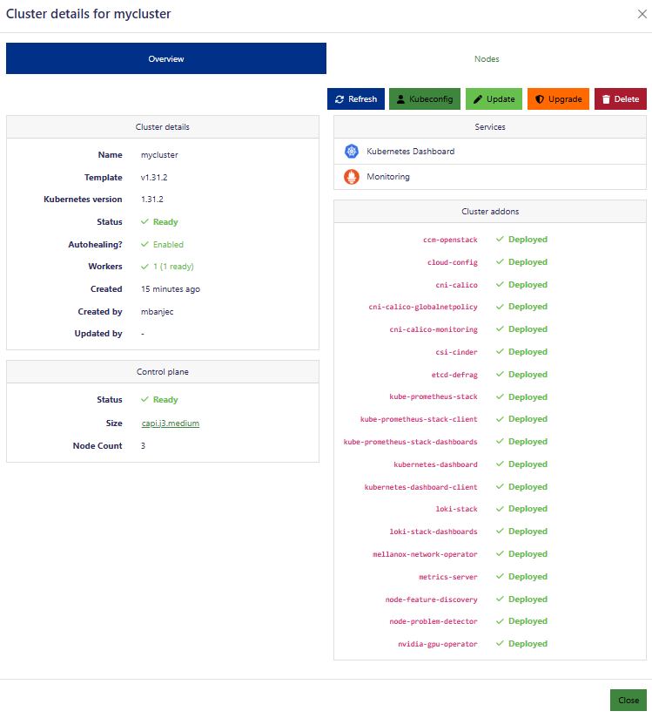Screen dimensions: 652x718
Task: Click the Refresh button
Action: click(x=356, y=99)
